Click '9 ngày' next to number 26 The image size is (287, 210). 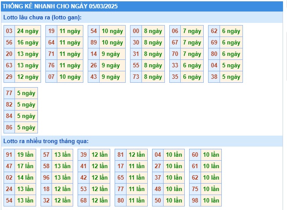click(112, 65)
